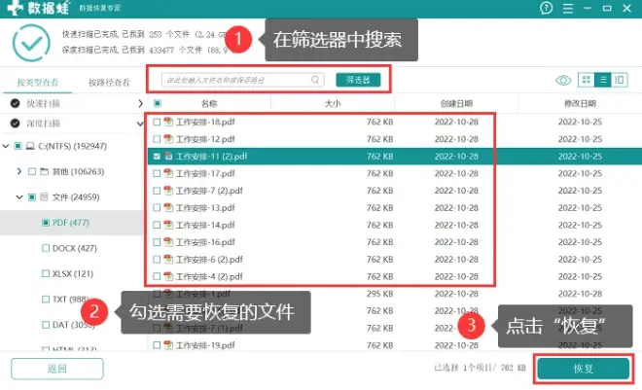This screenshot has height=390, width=642.
Task: Click the search magnifier icon
Action: click(x=315, y=80)
